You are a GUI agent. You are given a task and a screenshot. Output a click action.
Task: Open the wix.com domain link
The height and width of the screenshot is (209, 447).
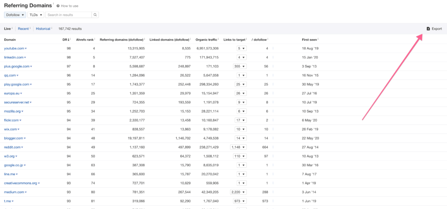pyautogui.click(x=10, y=130)
